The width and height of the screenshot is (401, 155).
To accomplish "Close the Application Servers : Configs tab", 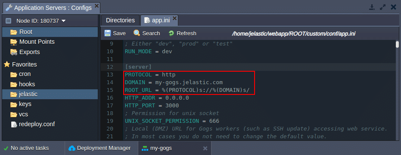I will (96, 6).
